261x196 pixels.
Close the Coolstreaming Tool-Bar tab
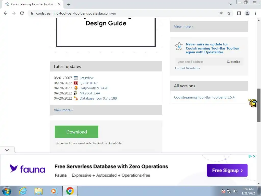59,4
